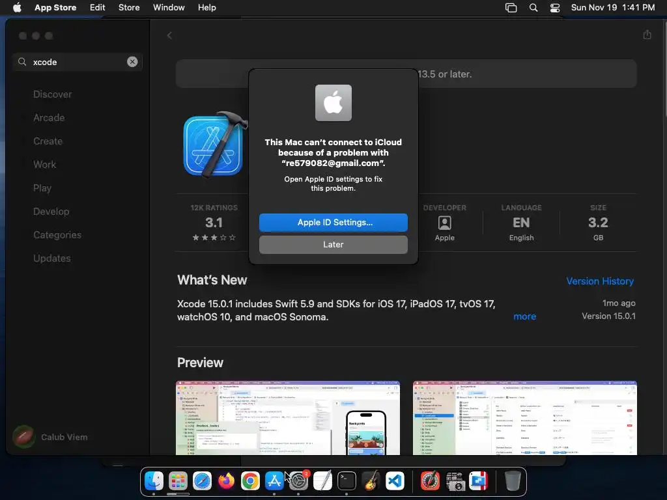Click the Apple logo in dialog
Image resolution: width=667 pixels, height=500 pixels.
(x=333, y=103)
